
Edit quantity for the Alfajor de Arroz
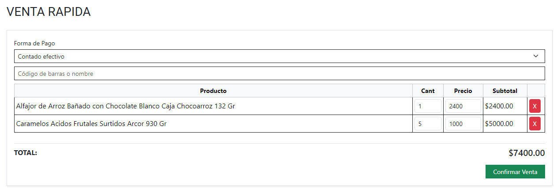428,106
